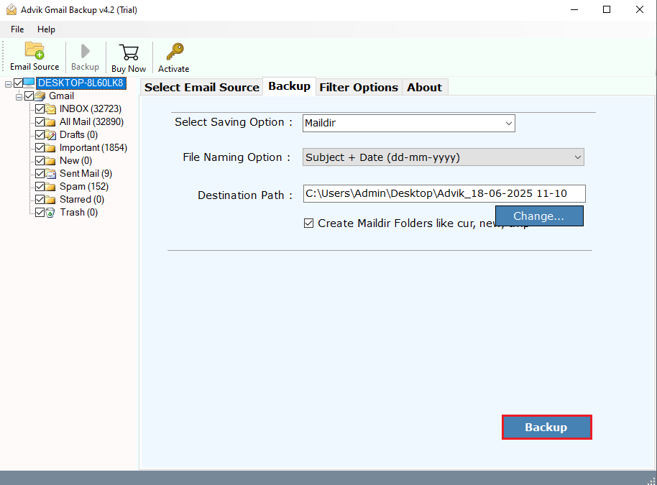Select Important (1854) tree label

pos(93,148)
